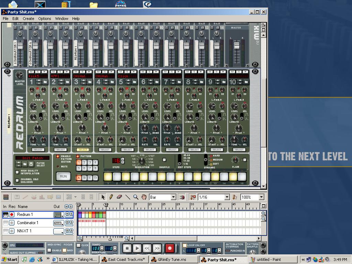The image size is (352, 264).
Task: Enable Channel 8&9 Exclusive checkbox
Action: (17, 180)
